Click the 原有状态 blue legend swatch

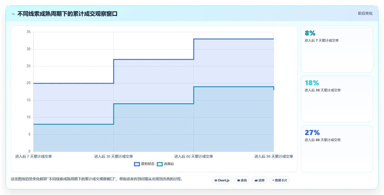[x=137, y=164]
